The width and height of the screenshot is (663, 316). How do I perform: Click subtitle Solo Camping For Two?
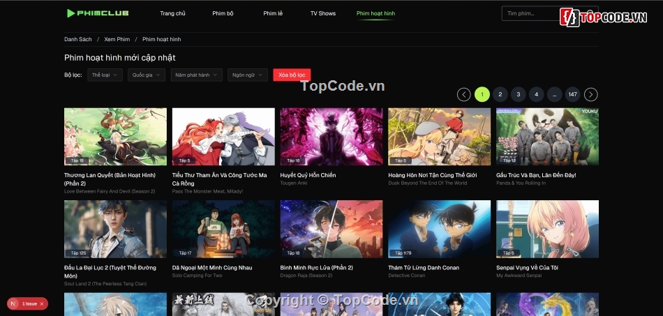(x=198, y=276)
